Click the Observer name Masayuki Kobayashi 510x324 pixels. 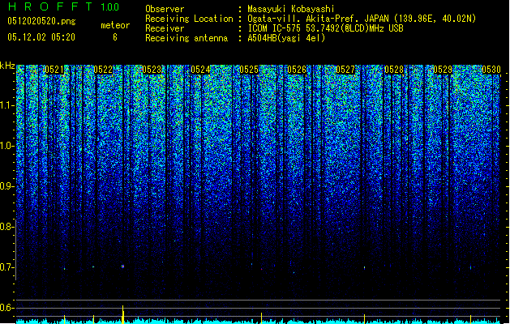pyautogui.click(x=291, y=9)
